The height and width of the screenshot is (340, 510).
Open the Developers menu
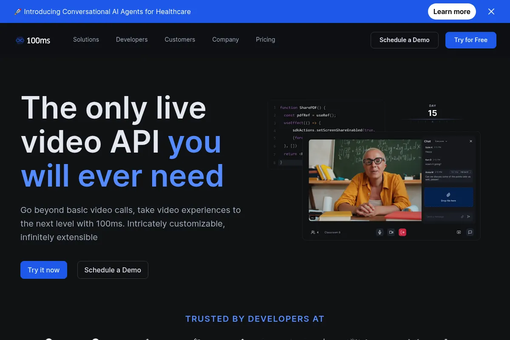coord(132,40)
